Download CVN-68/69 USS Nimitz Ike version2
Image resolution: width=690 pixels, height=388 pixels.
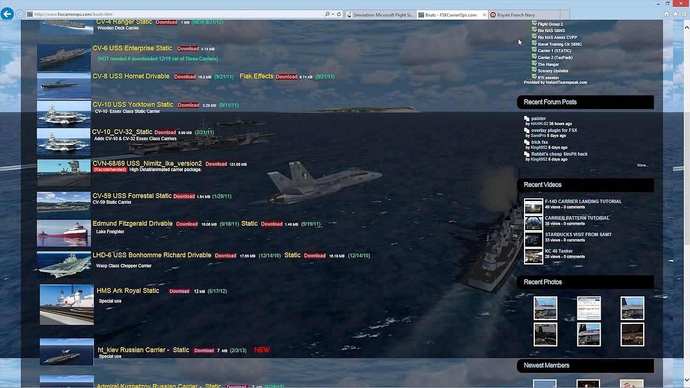click(x=216, y=164)
